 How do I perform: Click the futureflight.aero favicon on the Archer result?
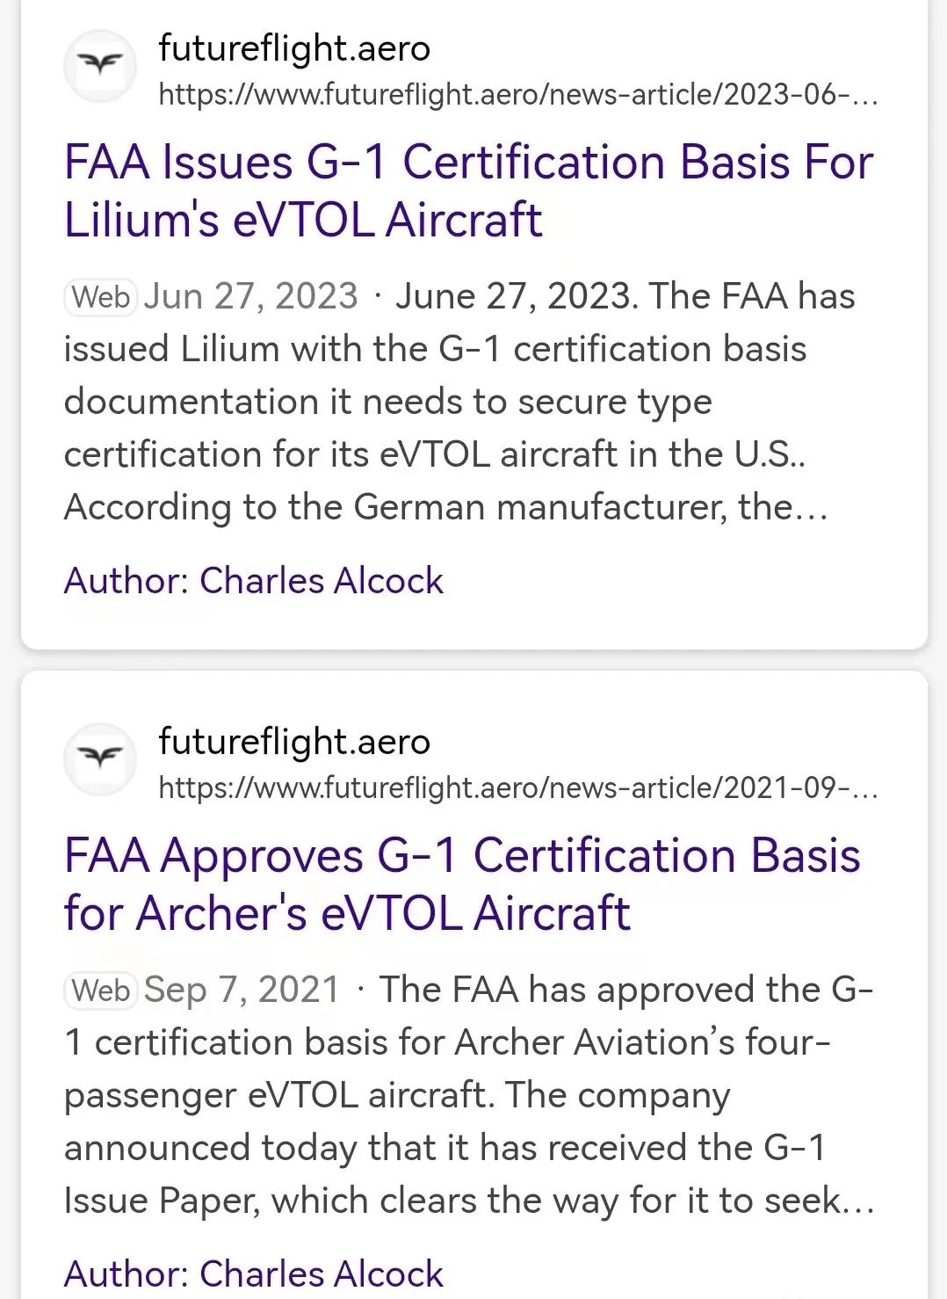[100, 758]
